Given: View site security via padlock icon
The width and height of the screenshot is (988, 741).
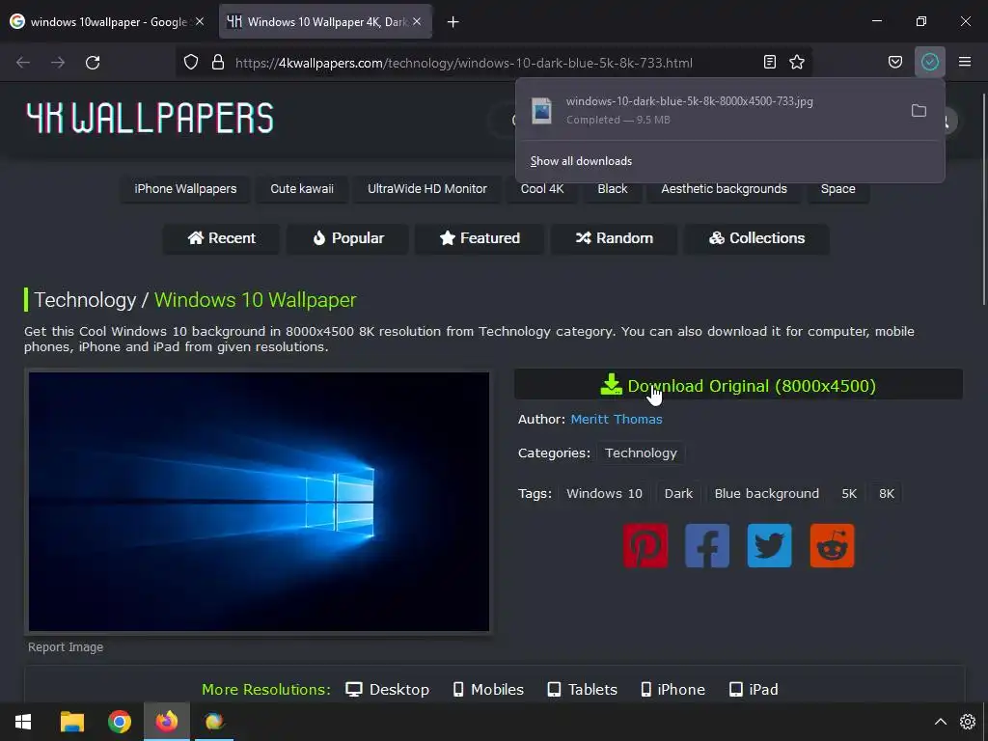Looking at the screenshot, I should (x=218, y=63).
